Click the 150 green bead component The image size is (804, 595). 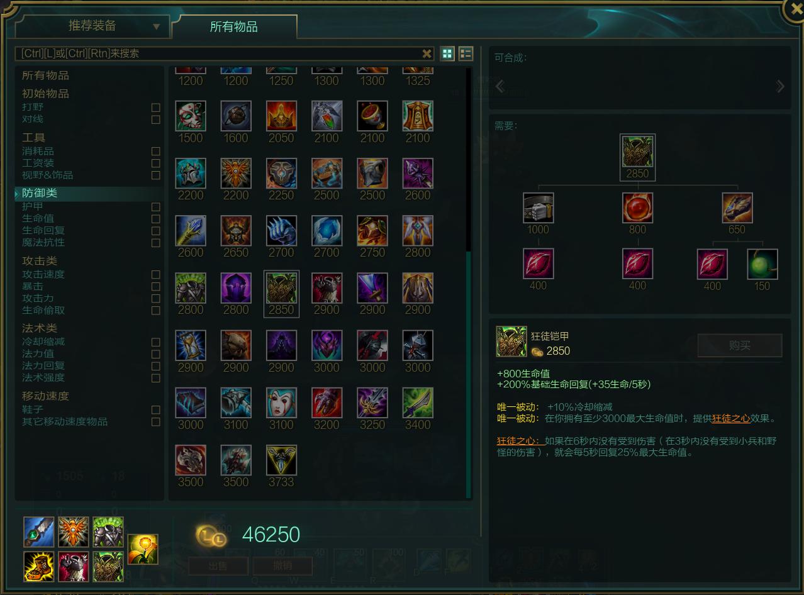(x=762, y=264)
